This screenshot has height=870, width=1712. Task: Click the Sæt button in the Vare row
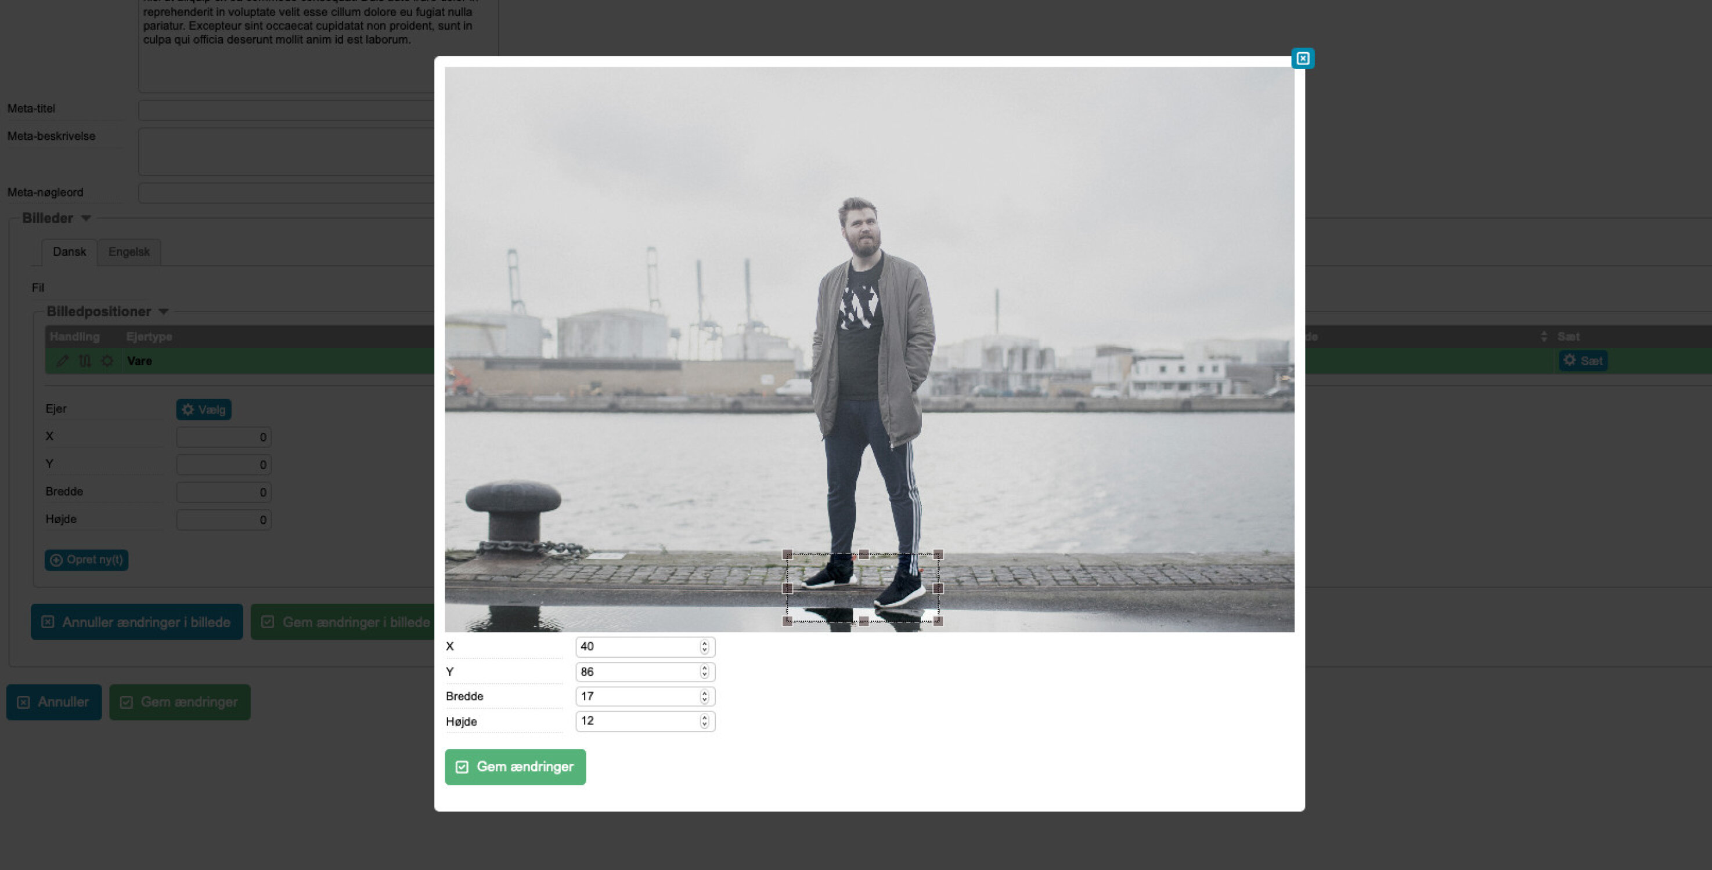click(x=1583, y=361)
